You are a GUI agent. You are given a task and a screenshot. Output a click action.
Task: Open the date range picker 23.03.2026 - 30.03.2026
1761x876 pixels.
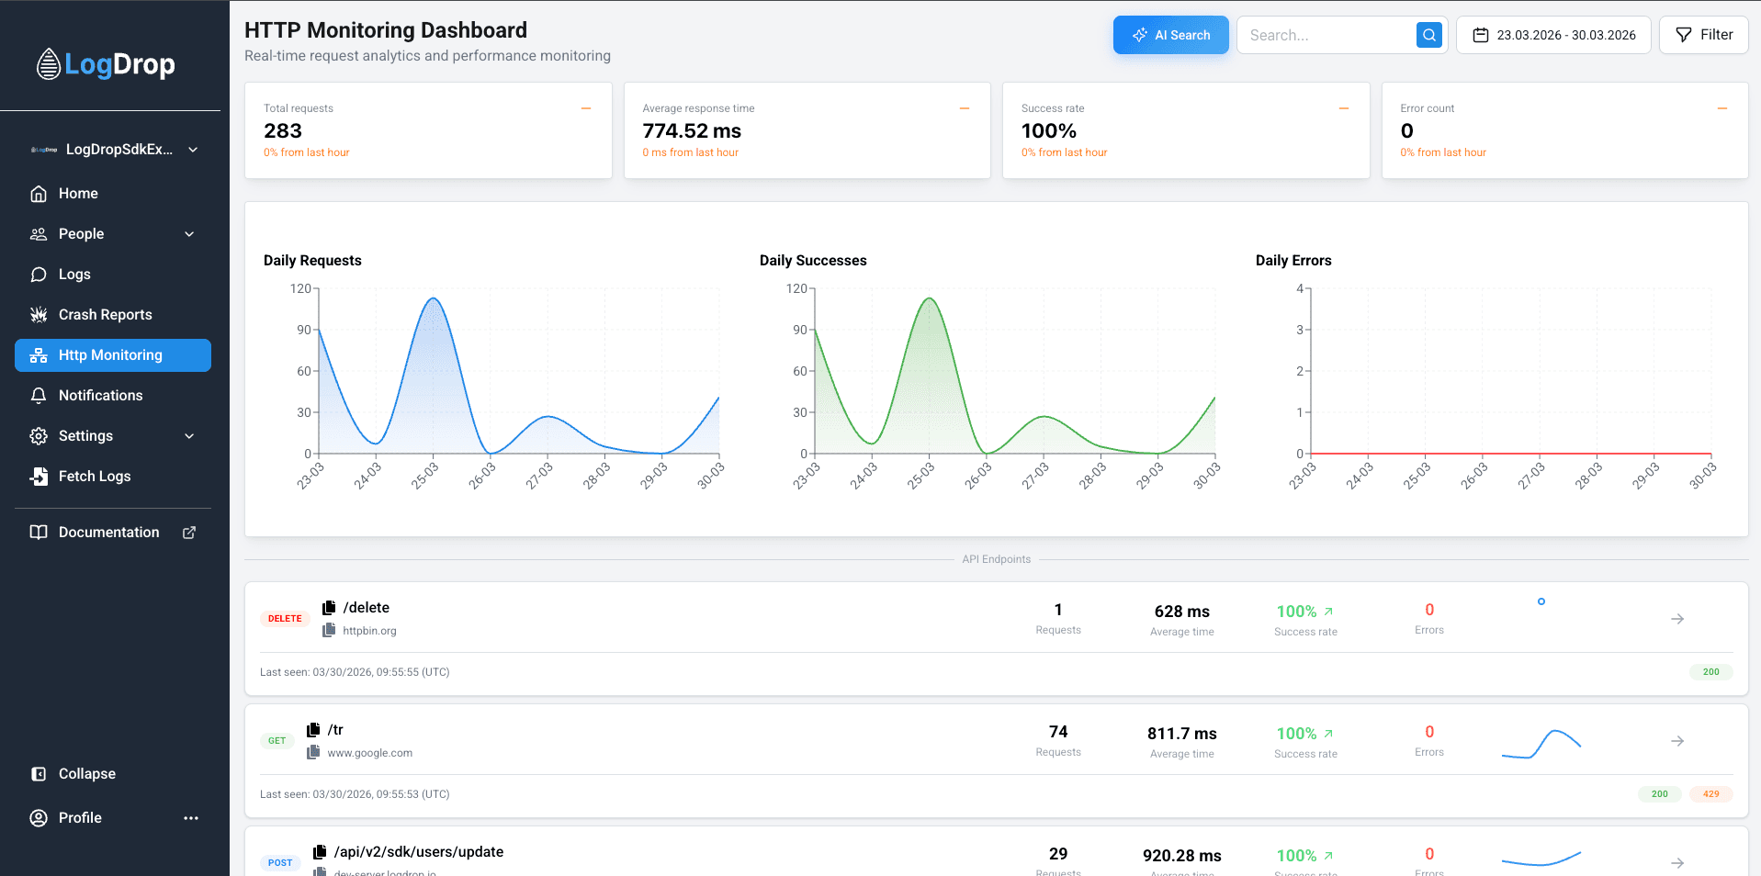coord(1553,35)
